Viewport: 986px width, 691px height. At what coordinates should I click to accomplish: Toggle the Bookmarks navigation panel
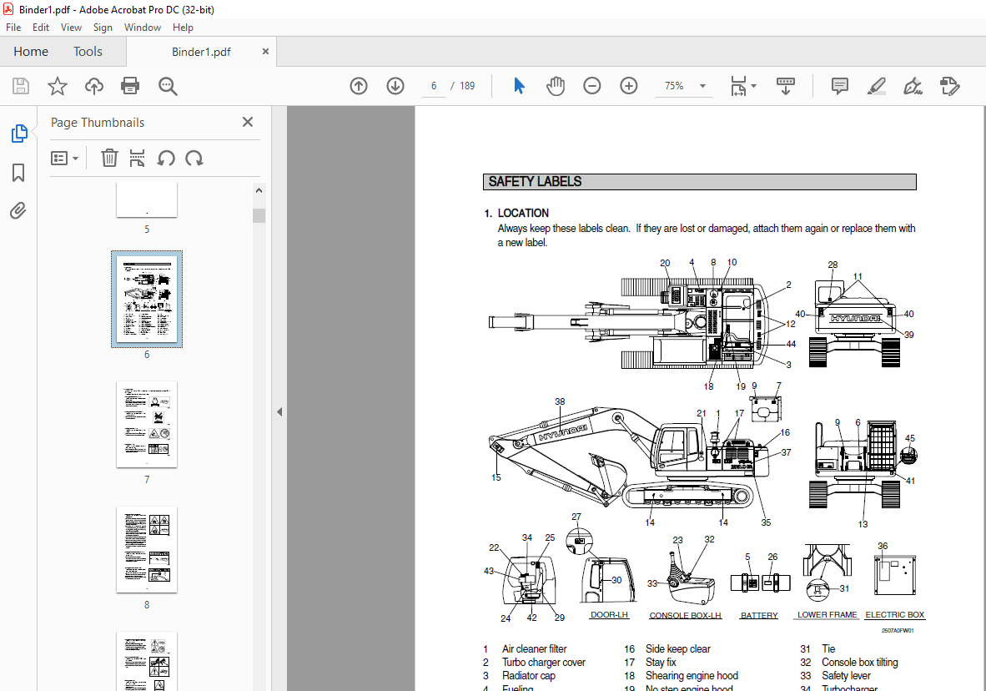(18, 173)
